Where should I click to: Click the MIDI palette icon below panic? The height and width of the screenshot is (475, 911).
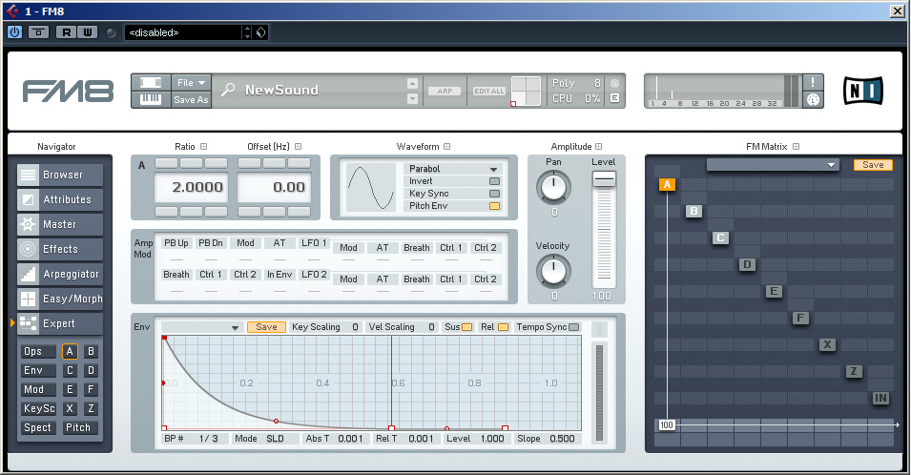click(x=813, y=100)
